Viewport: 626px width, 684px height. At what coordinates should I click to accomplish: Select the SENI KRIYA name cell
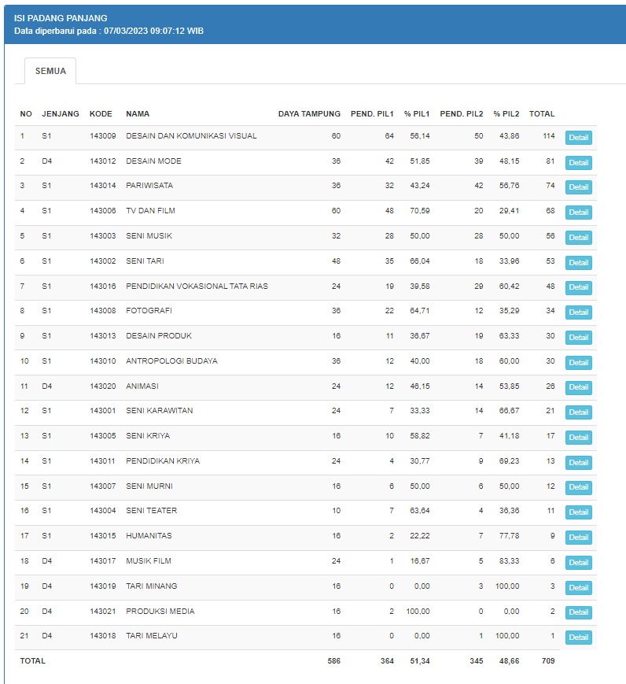click(148, 436)
